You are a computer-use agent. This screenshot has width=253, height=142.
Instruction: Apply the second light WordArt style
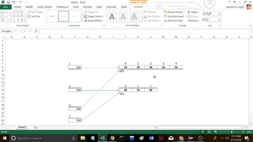pos(123,17)
